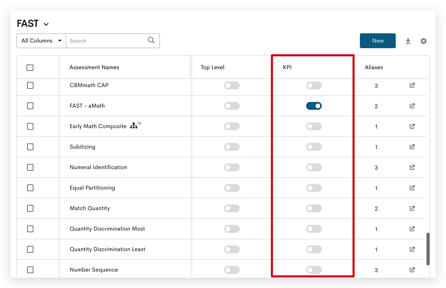Enable KPI toggle for Equal Partitioning
446x288 pixels.
[314, 188]
